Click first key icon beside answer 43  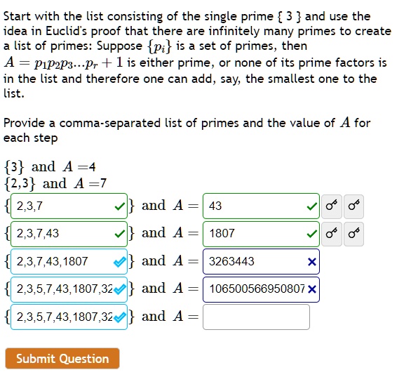tap(331, 206)
